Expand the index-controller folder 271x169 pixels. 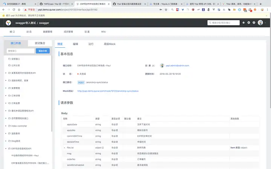tap(6, 126)
